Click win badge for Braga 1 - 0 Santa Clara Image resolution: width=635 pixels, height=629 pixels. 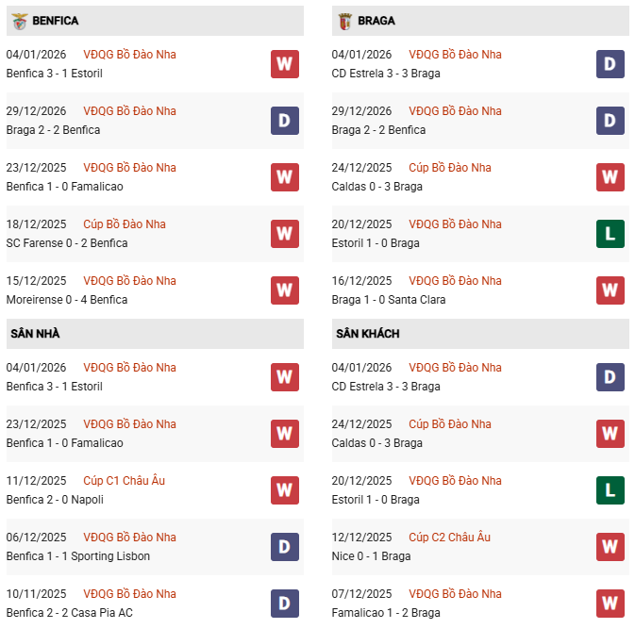(x=610, y=290)
